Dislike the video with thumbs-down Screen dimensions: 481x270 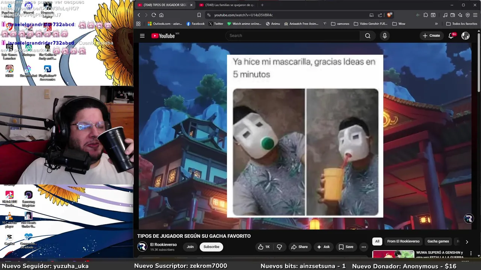tap(279, 247)
